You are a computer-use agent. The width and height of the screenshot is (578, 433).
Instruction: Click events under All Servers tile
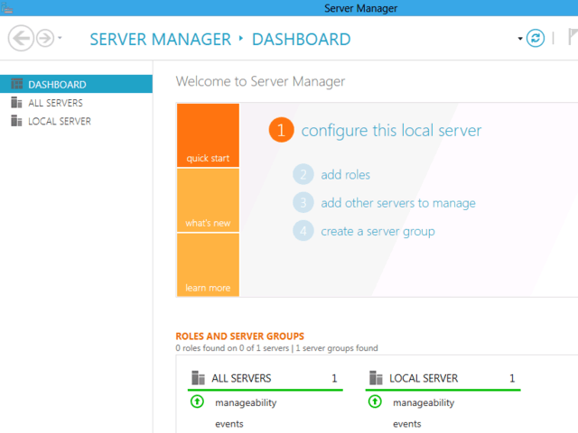(x=228, y=424)
